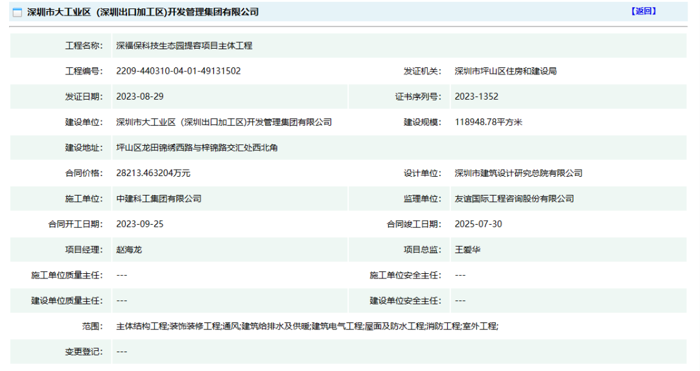
Task: Select project manager name 赵海龙
Action: [x=129, y=250]
